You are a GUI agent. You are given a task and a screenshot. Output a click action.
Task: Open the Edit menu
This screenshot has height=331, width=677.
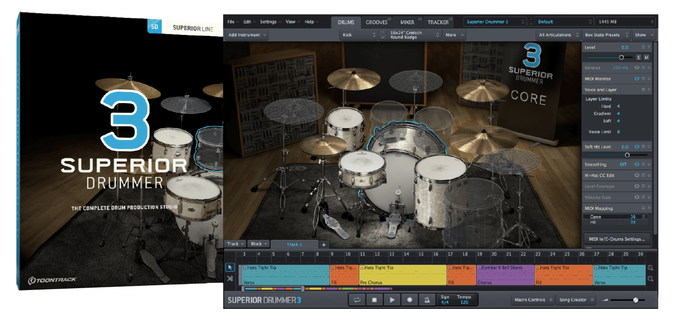pyautogui.click(x=250, y=22)
